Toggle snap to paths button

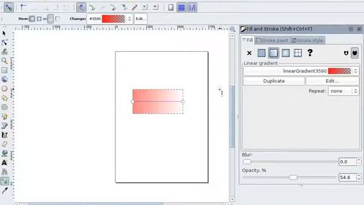[92, 7]
